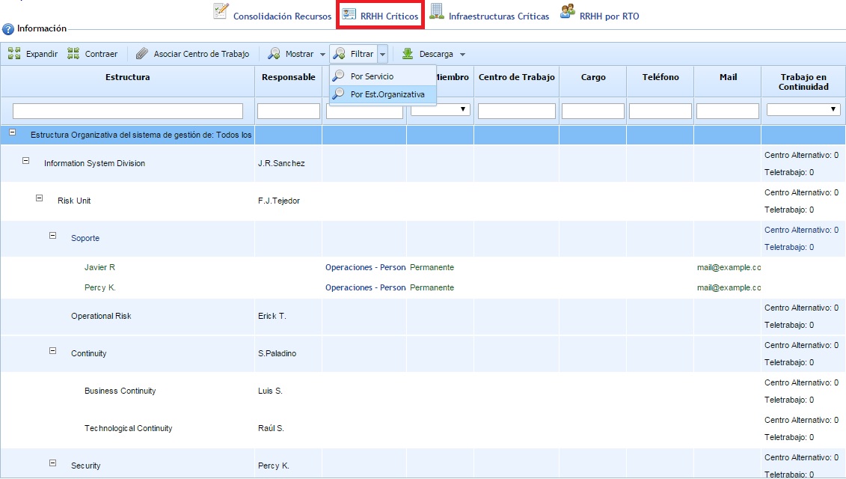Viewport: 846px width, 479px height.
Task: Click the RRHH Críticos icon
Action: 349,13
